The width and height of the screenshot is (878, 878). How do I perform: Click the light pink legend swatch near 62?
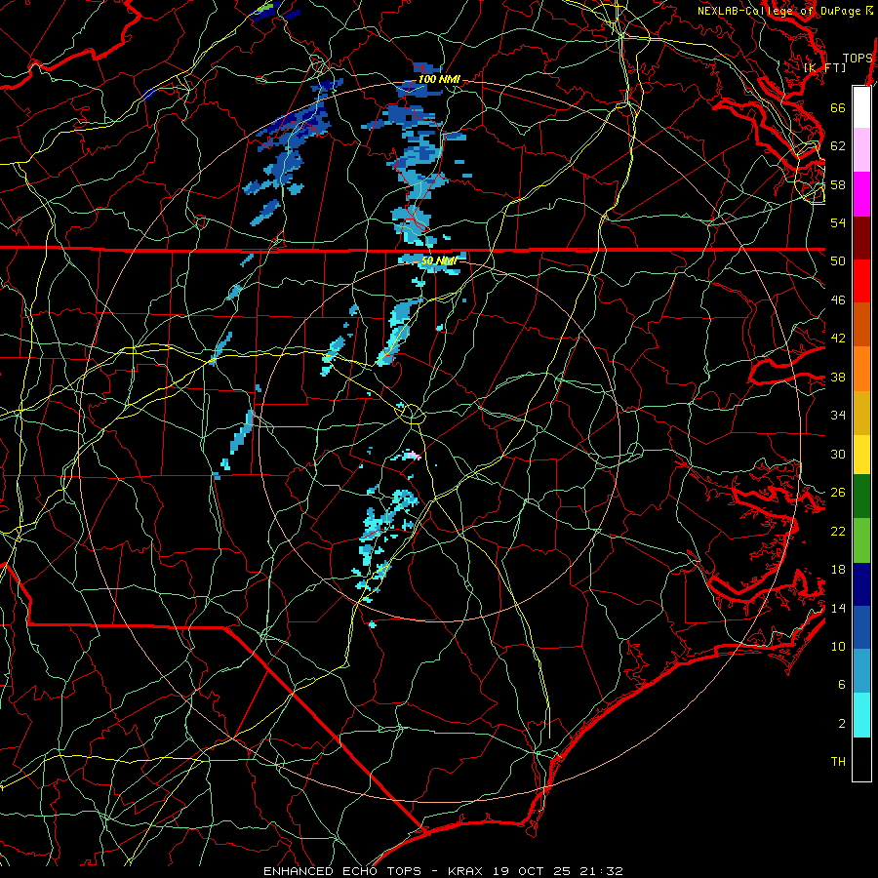pyautogui.click(x=861, y=149)
